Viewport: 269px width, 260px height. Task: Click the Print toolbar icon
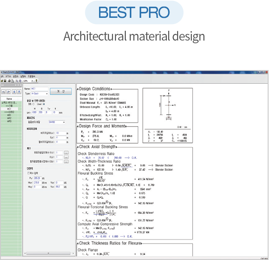9,81
